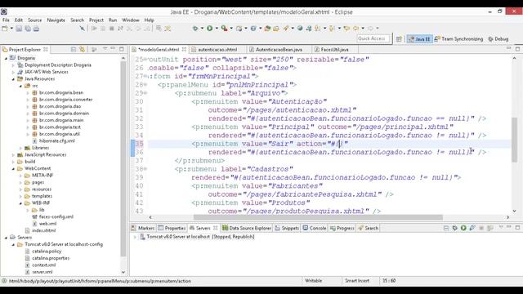The height and width of the screenshot is (294, 523).
Task: Switch to AutenticacaoBean.java editor tab
Action: pos(279,49)
